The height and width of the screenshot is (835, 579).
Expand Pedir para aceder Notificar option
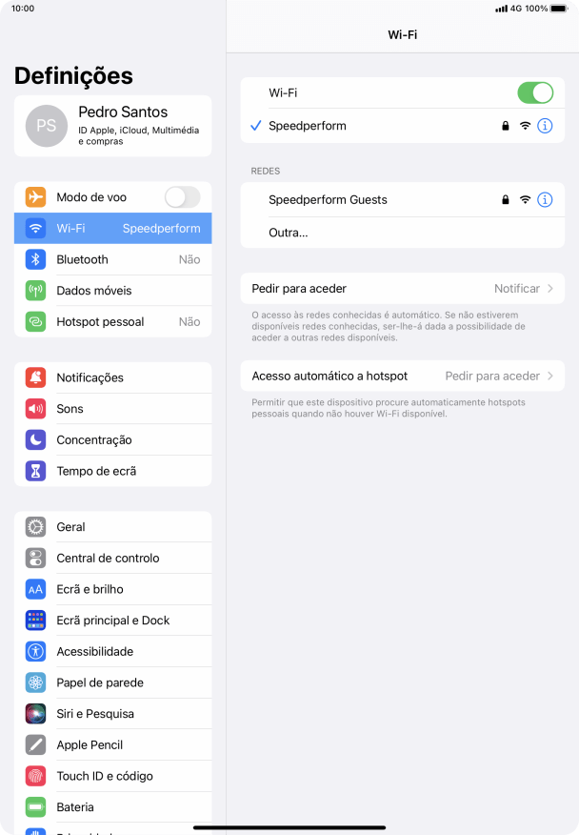(402, 288)
